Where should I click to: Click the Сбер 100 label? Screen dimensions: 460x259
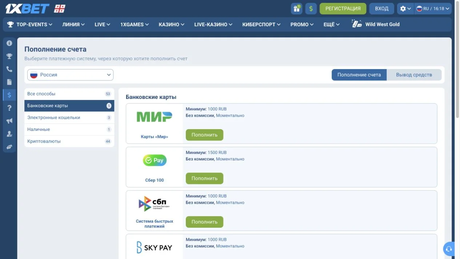155,180
